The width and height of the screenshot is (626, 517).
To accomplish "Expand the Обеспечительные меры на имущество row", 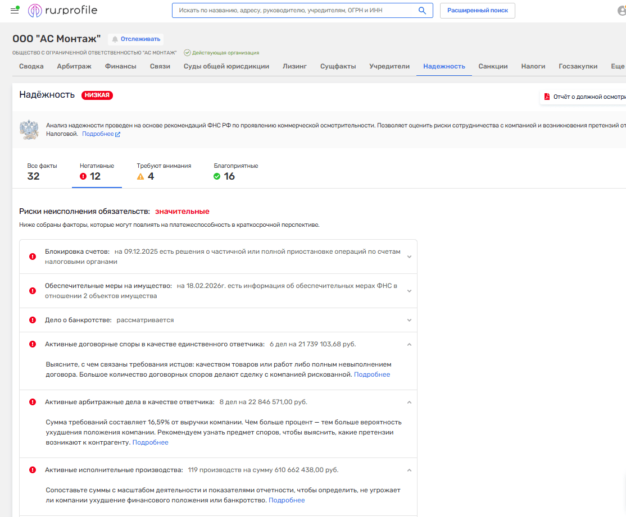I will [x=409, y=291].
